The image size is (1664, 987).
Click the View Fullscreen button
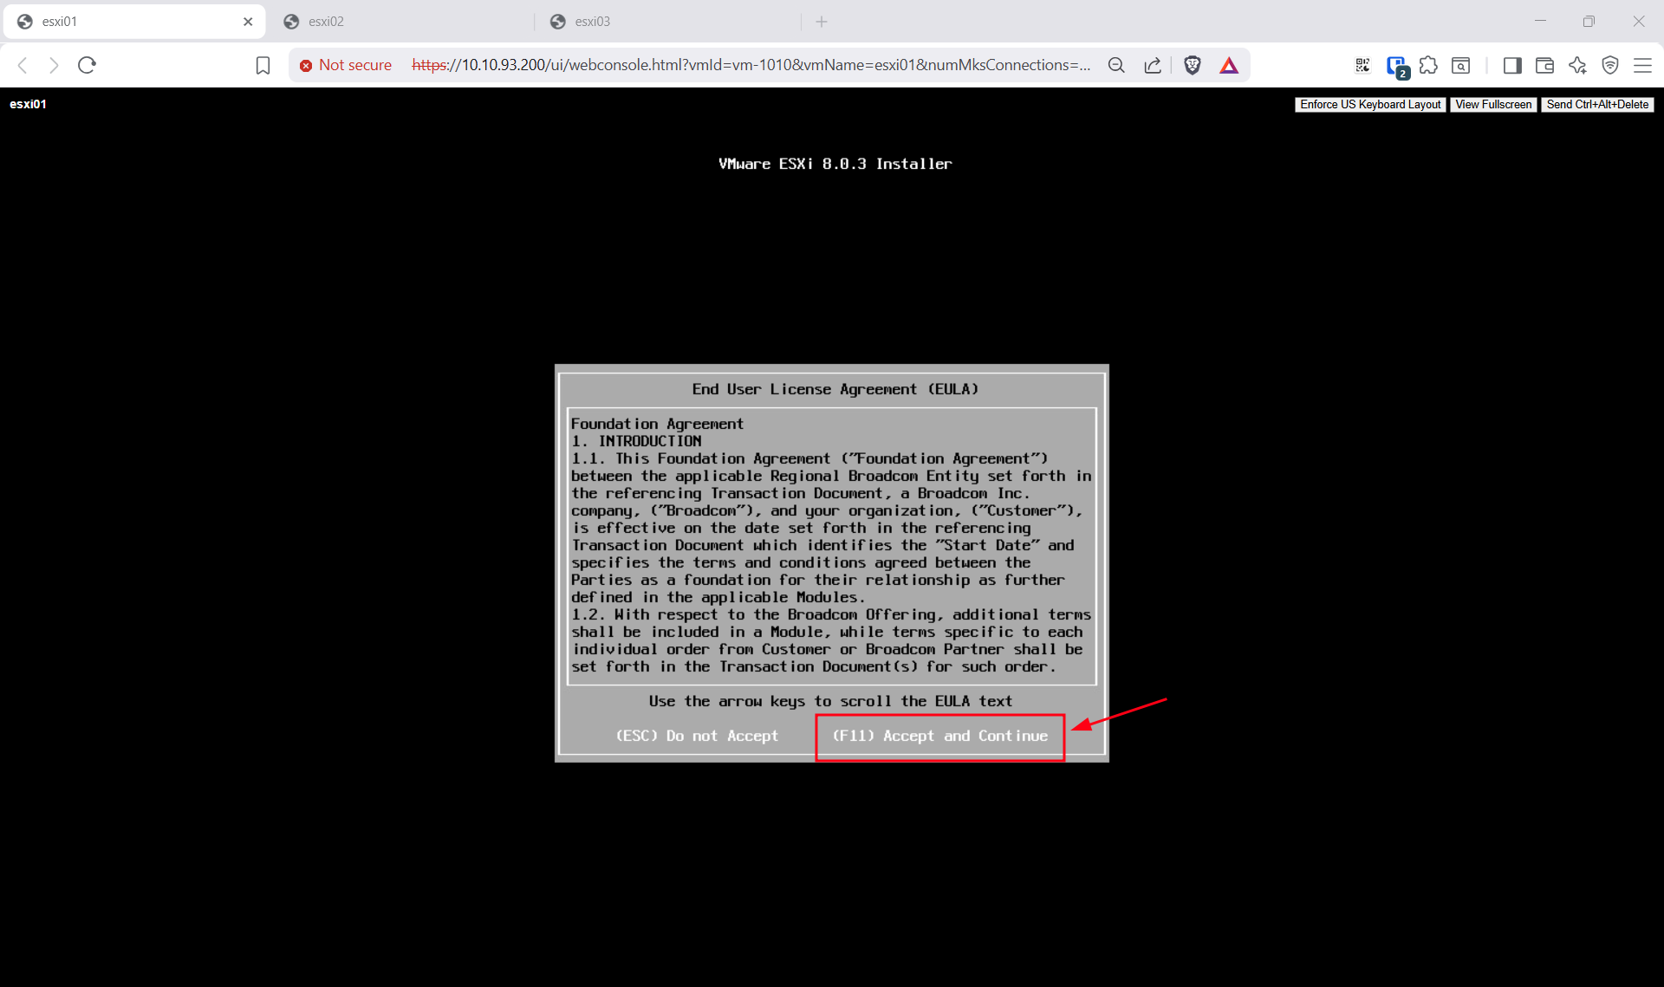1493,105
